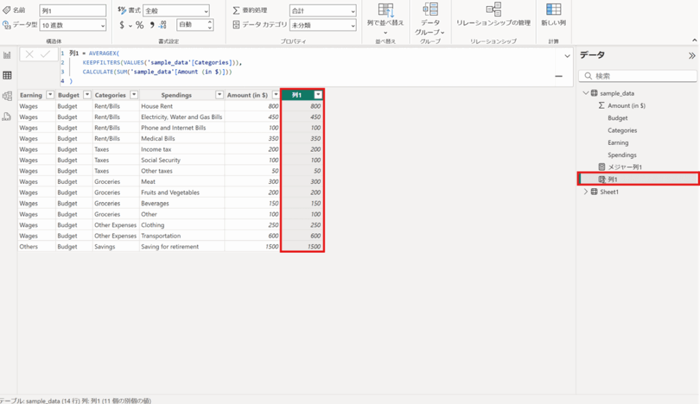
Task: Collapse the sample_data table tree
Action: point(585,93)
